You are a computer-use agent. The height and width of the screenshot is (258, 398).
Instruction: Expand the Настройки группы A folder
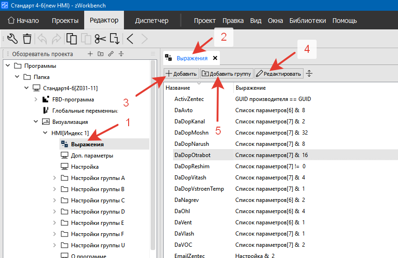55,178
